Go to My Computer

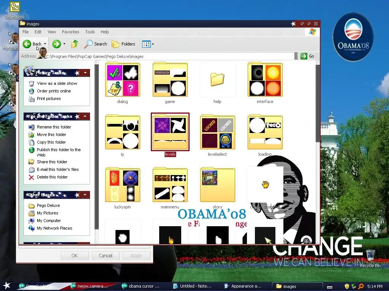(x=49, y=221)
